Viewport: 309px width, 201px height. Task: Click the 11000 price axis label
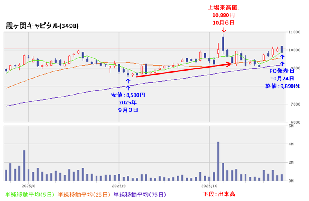click(294, 32)
